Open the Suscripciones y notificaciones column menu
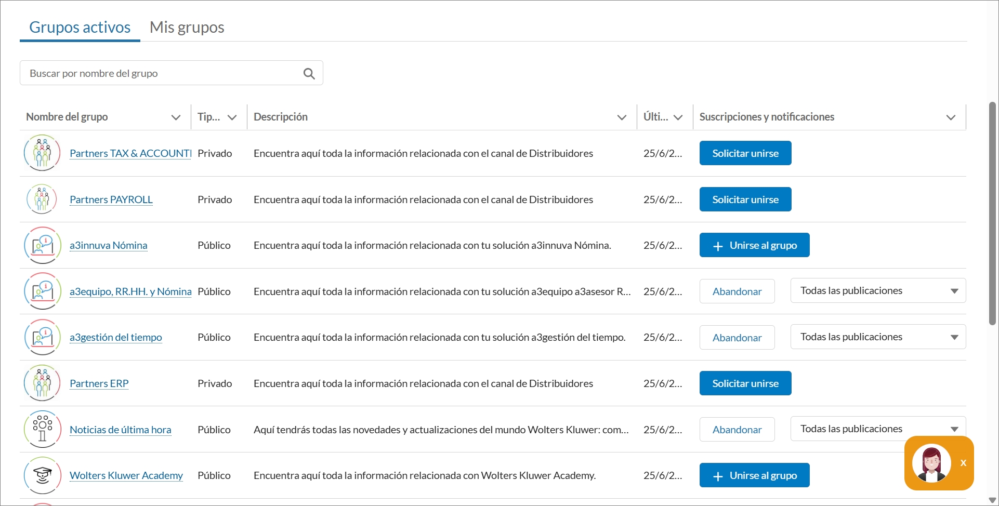This screenshot has width=999, height=506. tap(950, 117)
